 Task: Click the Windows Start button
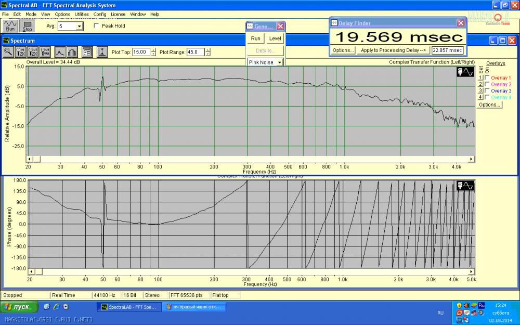coord(18,307)
